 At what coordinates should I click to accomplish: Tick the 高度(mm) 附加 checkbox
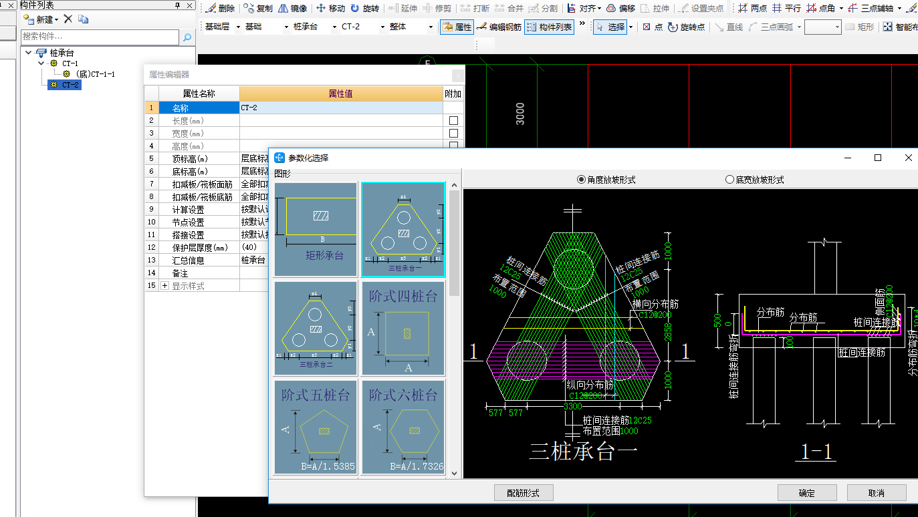click(453, 146)
